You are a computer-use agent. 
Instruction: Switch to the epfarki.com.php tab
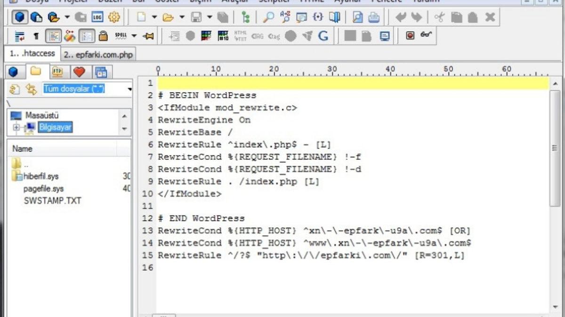pos(99,54)
